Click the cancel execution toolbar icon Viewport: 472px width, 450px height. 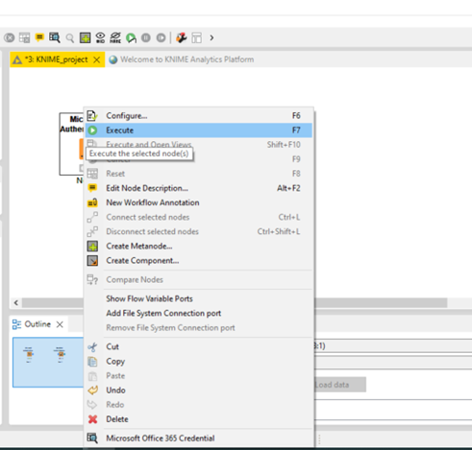point(10,38)
